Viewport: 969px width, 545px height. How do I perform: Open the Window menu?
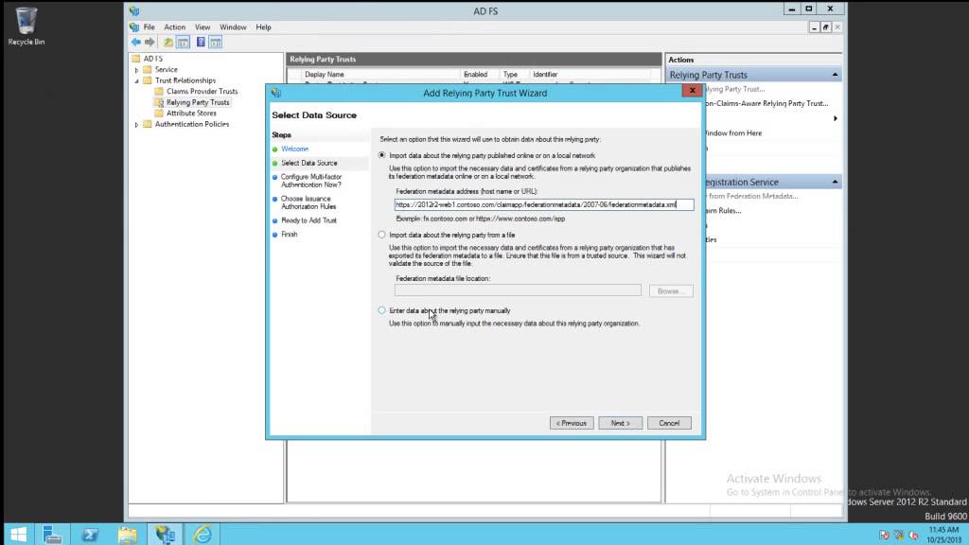(233, 27)
